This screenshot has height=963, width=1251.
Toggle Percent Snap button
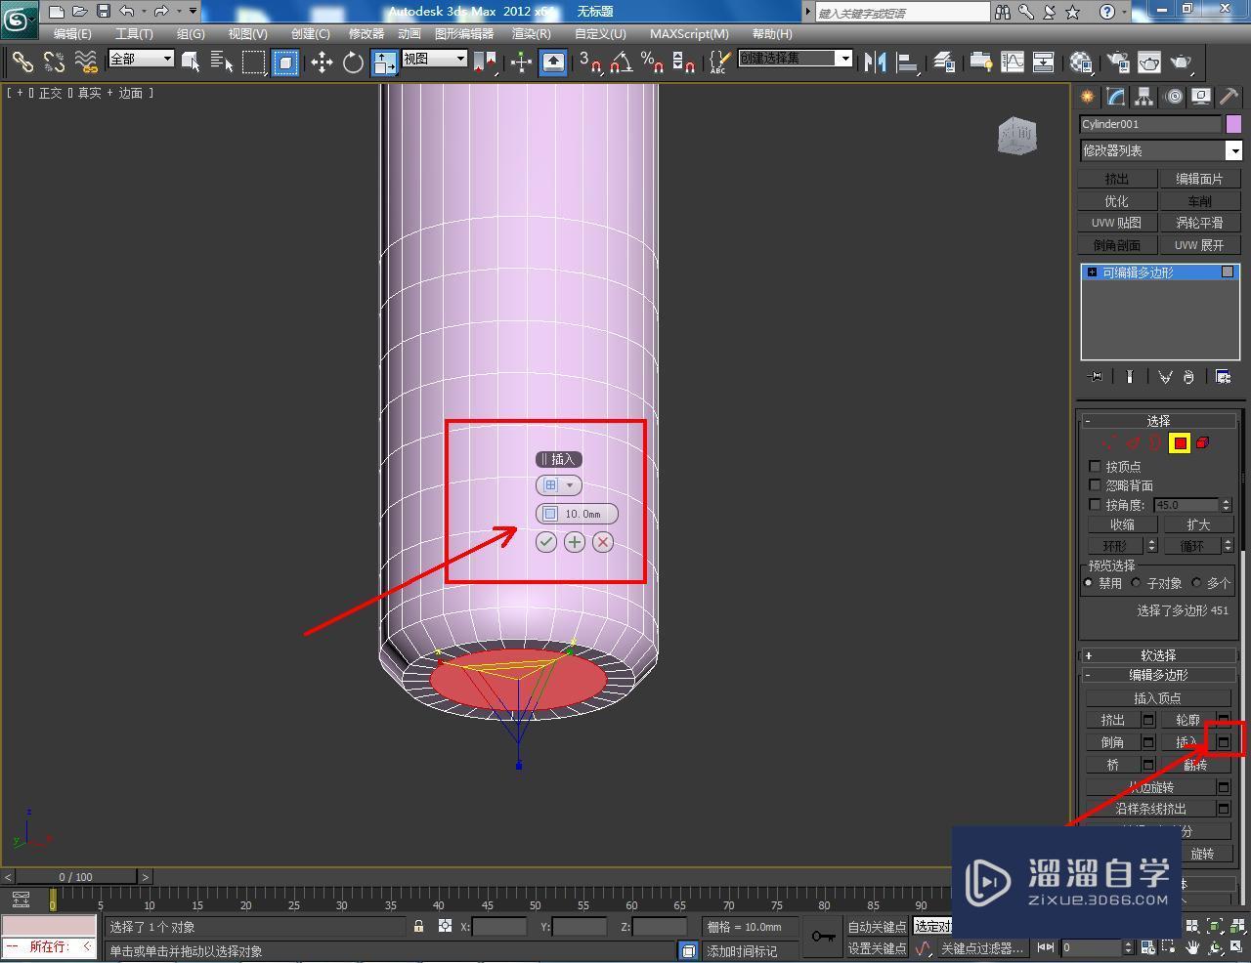pyautogui.click(x=652, y=63)
